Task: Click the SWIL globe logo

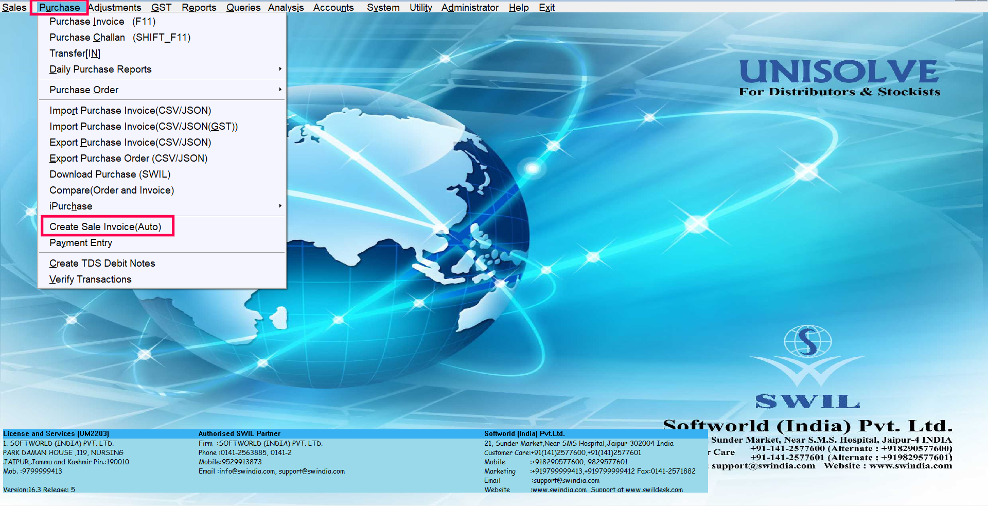Action: (807, 341)
